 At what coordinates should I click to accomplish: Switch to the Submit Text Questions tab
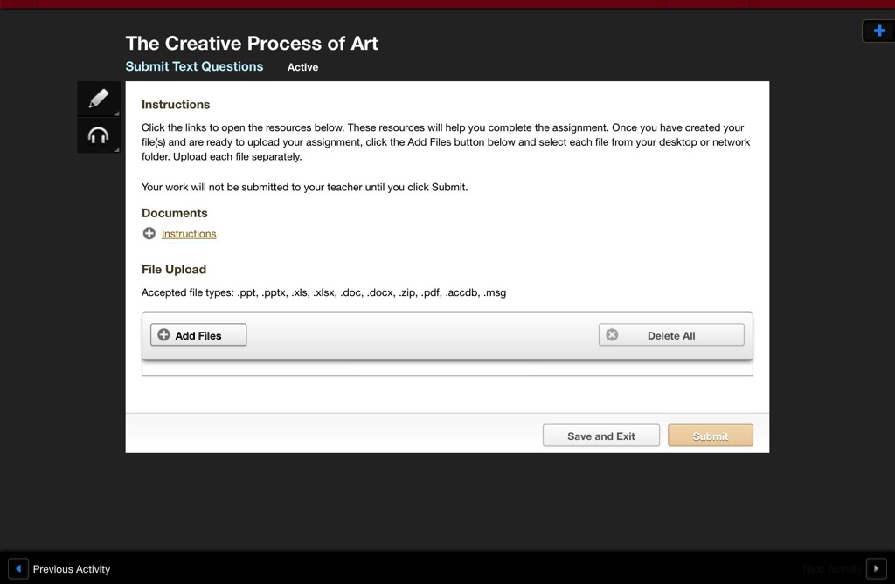tap(194, 66)
